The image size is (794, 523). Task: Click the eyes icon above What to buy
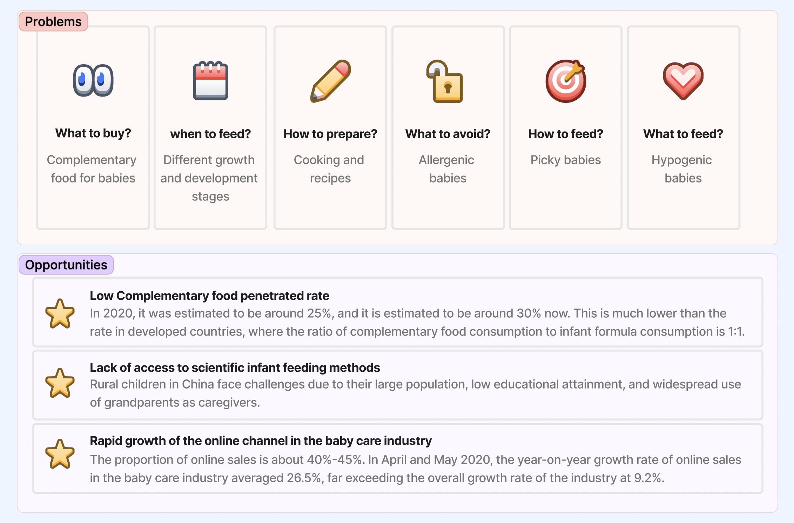[93, 80]
